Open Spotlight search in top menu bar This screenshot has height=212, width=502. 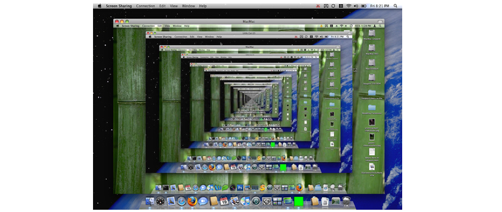395,6
